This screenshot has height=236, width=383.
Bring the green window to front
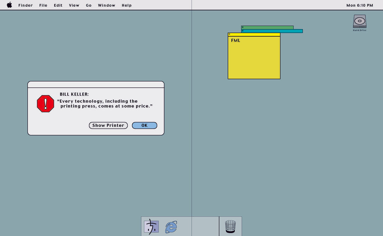[x=267, y=27]
